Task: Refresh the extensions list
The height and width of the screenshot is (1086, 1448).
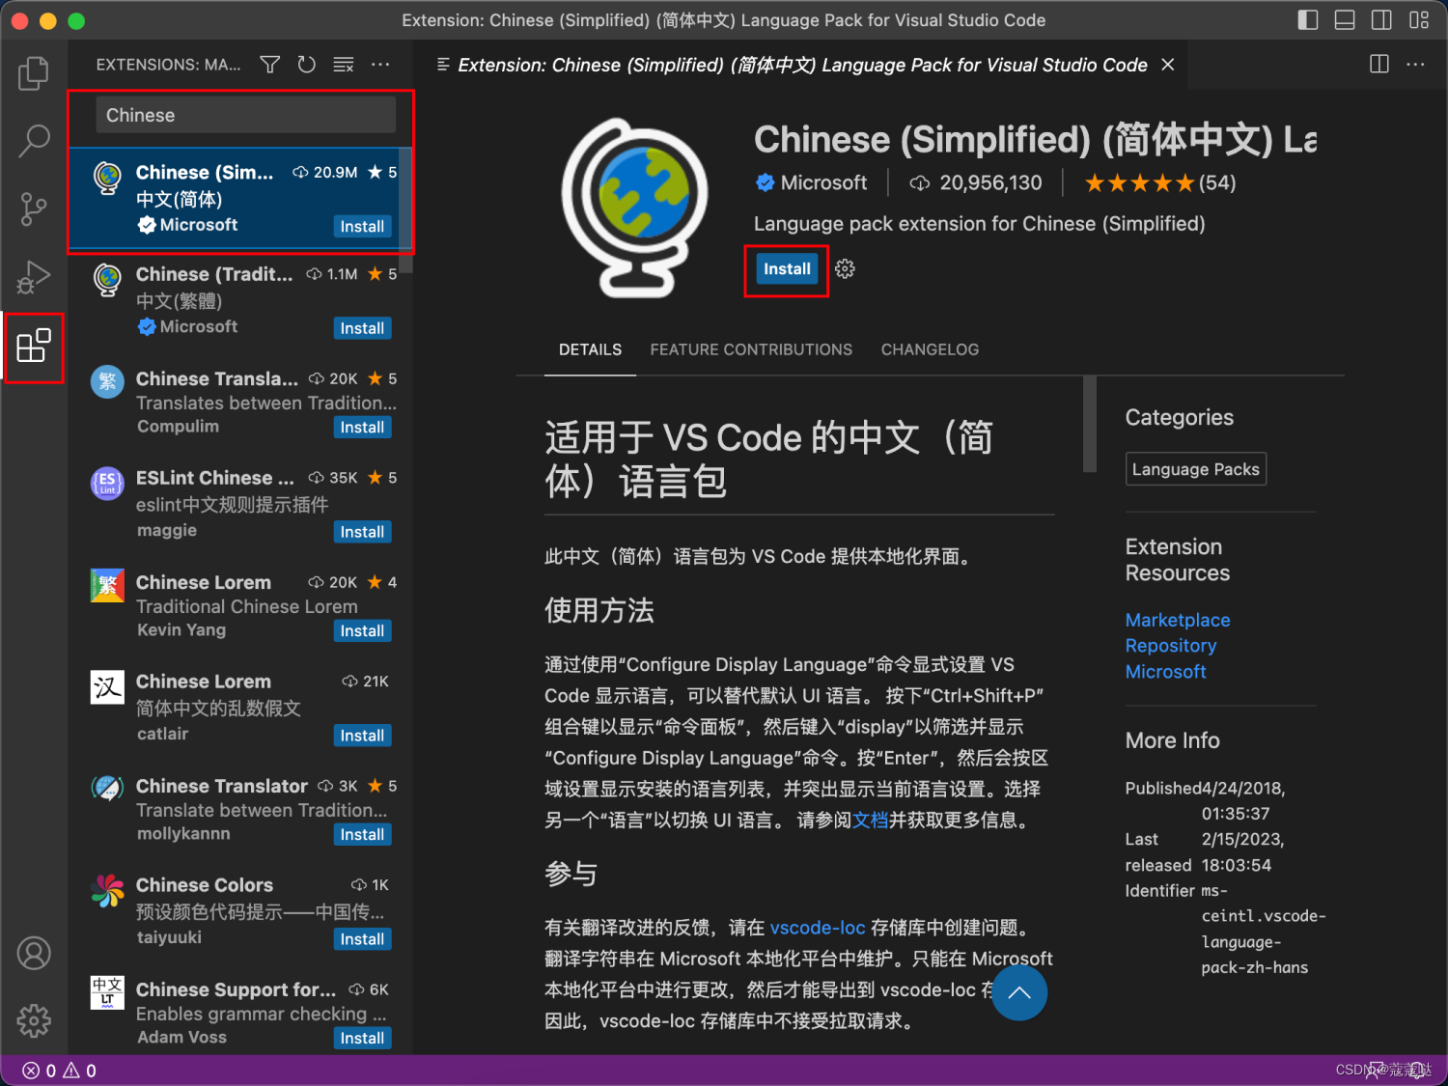Action: pos(307,65)
